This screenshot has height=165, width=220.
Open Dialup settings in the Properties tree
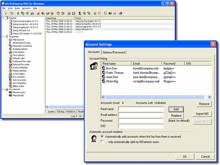20,71
